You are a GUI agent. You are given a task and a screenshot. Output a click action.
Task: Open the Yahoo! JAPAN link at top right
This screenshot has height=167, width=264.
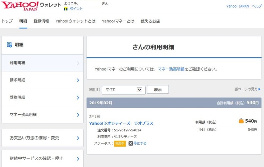pos(238,6)
